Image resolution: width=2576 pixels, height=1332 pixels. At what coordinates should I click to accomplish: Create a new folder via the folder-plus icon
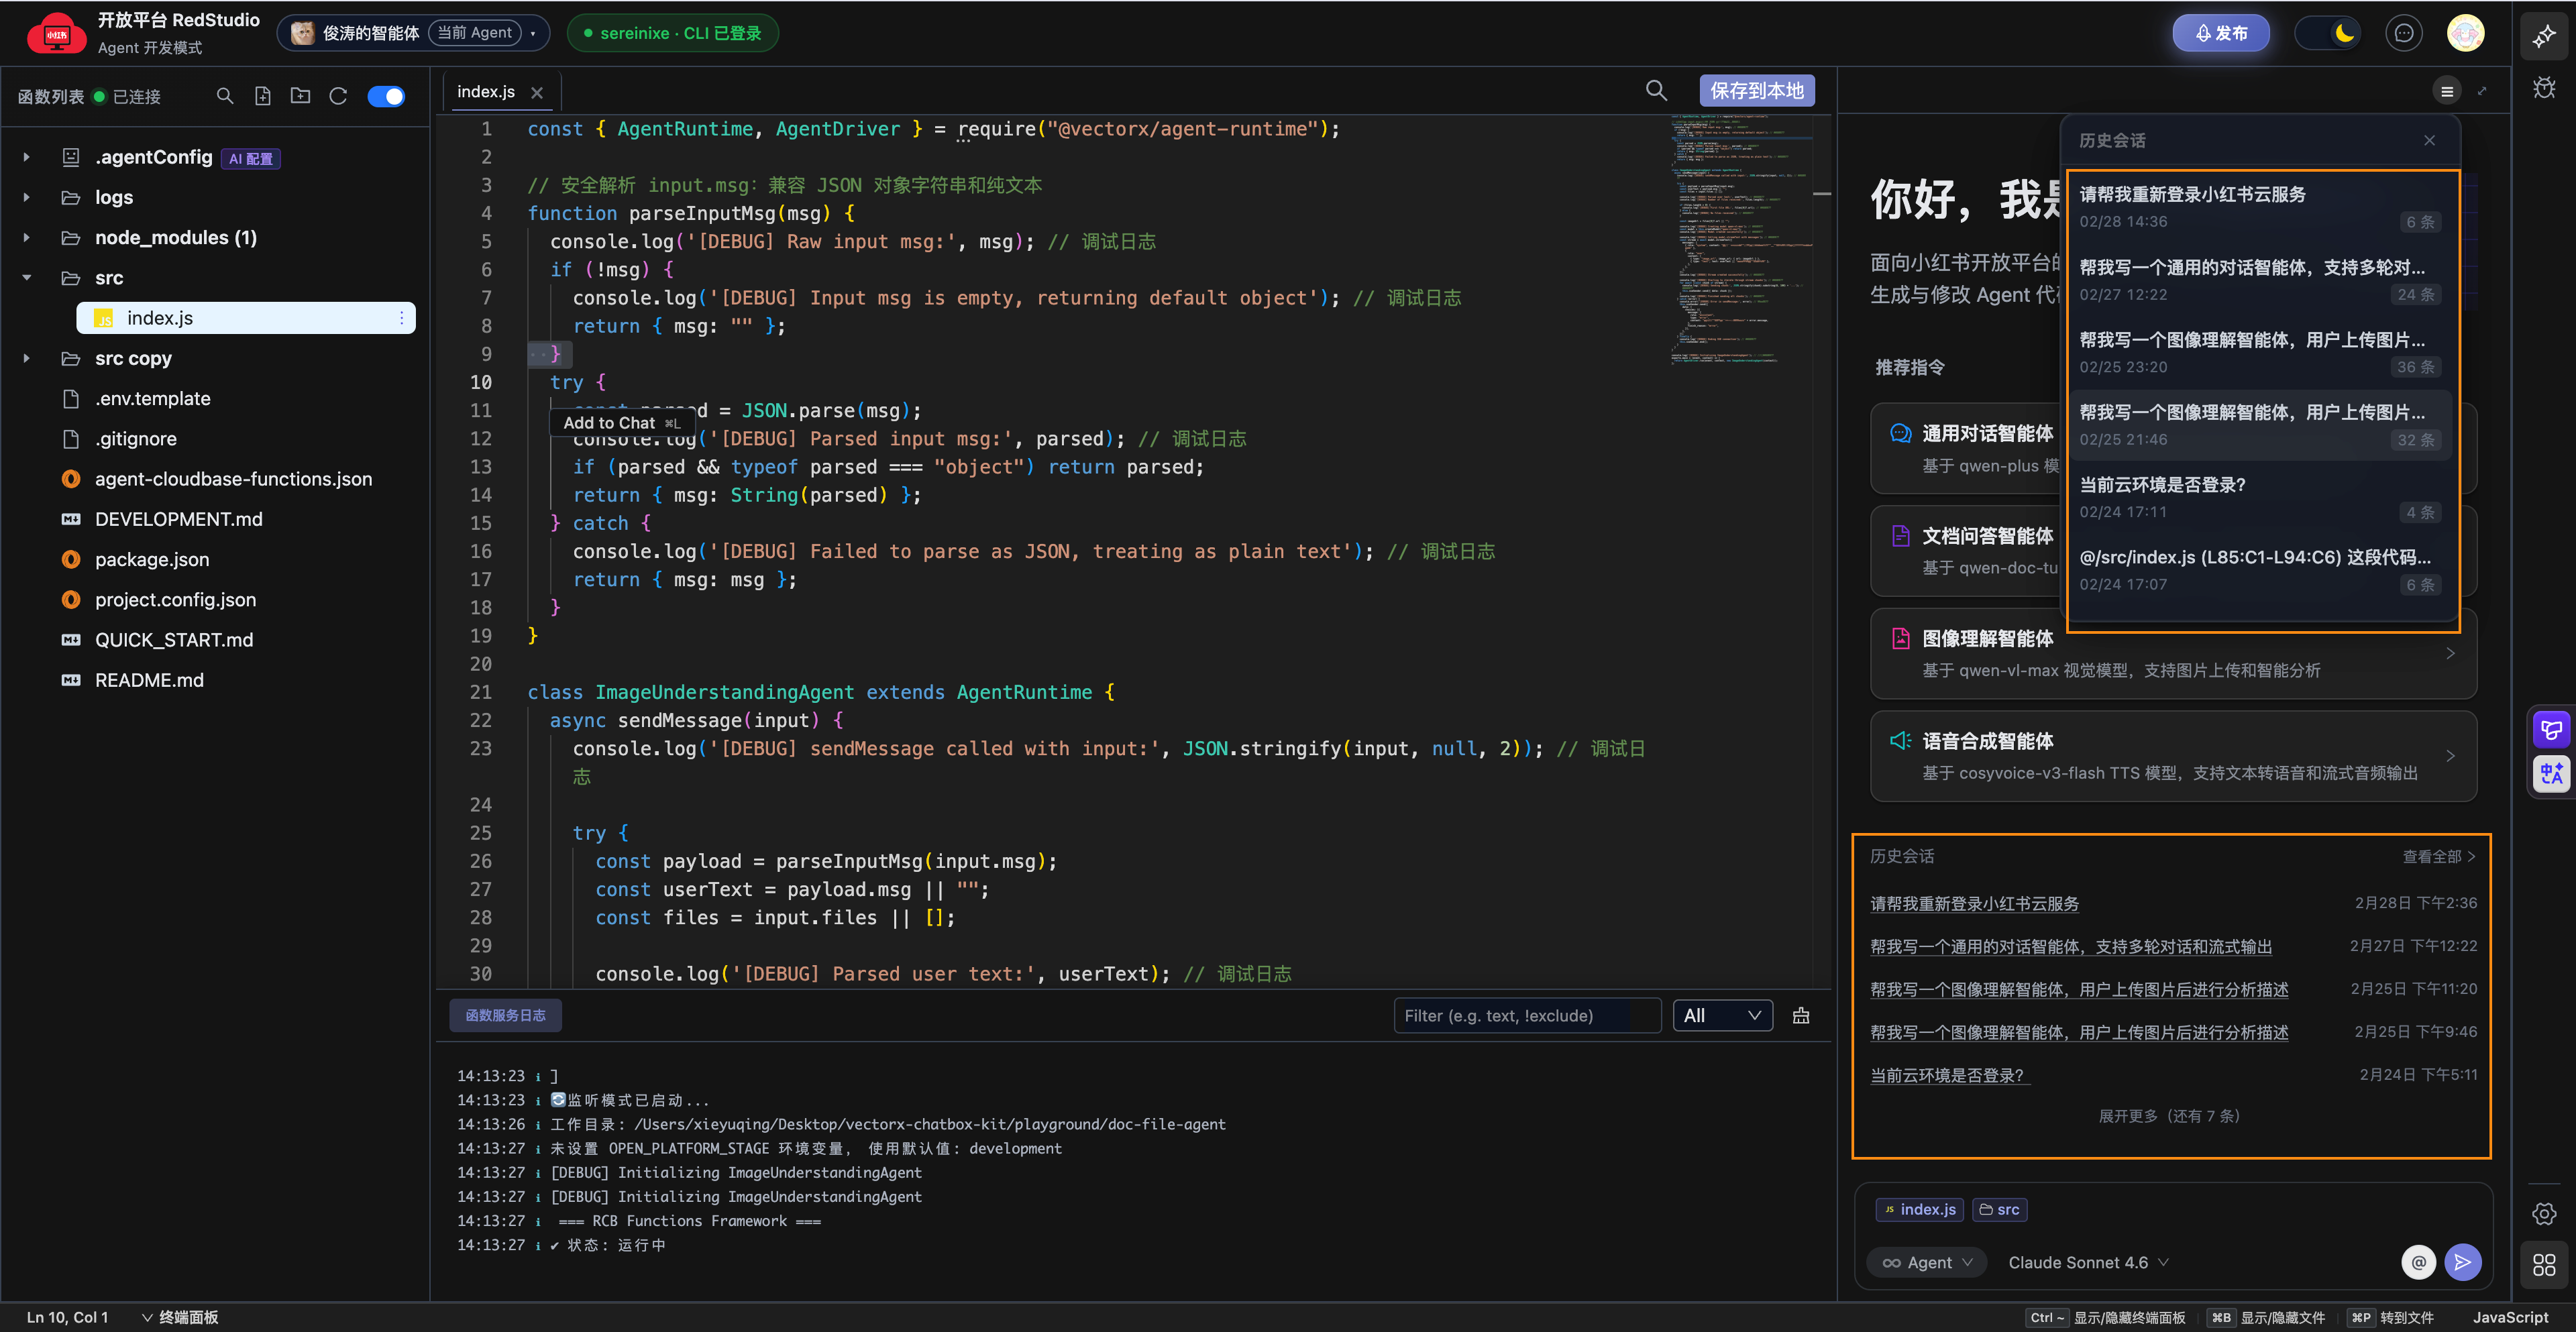coord(300,96)
